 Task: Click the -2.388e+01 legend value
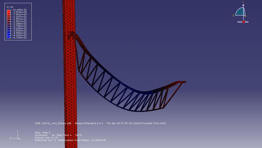20,24
